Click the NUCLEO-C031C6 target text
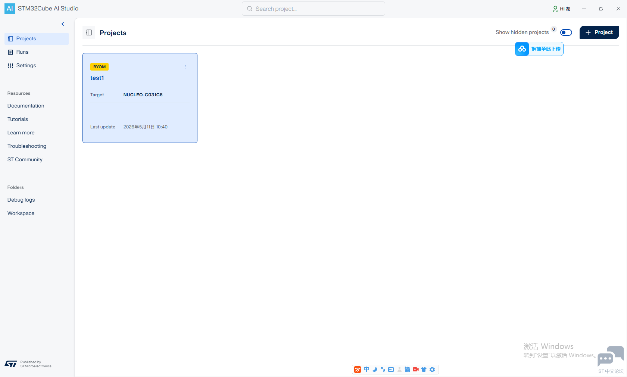 [x=143, y=95]
